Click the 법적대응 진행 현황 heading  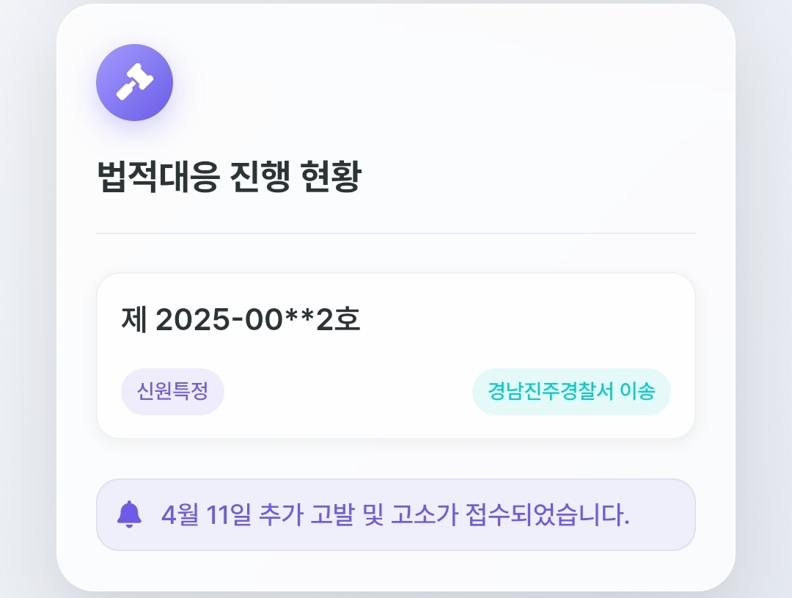point(229,177)
